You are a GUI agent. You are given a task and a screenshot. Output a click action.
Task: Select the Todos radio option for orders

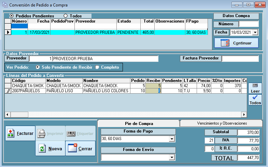point(66,16)
